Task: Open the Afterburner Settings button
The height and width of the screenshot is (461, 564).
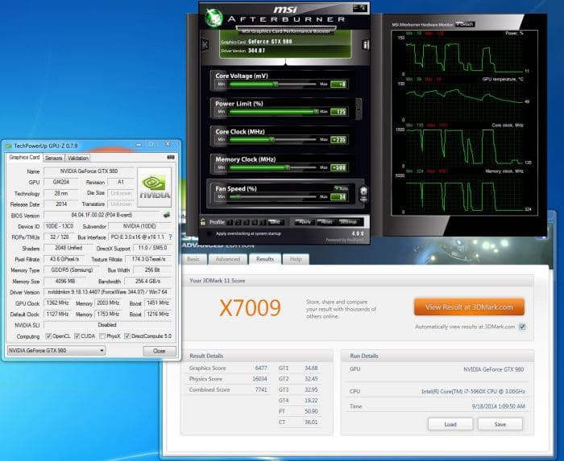Action: pyautogui.click(x=348, y=222)
